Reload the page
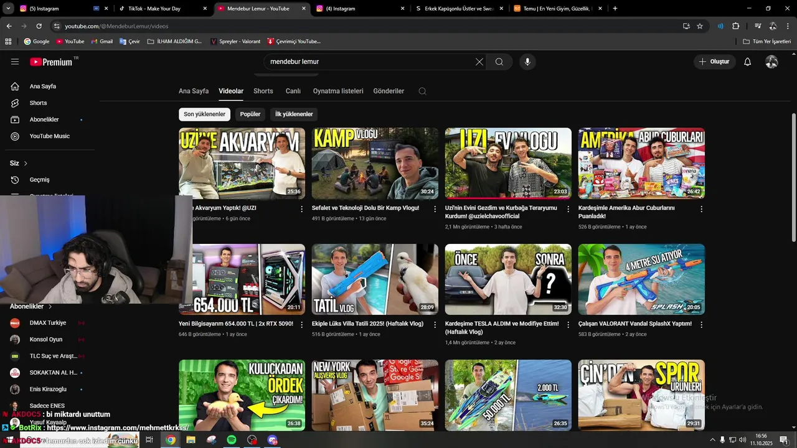This screenshot has width=797, height=448. tap(39, 26)
